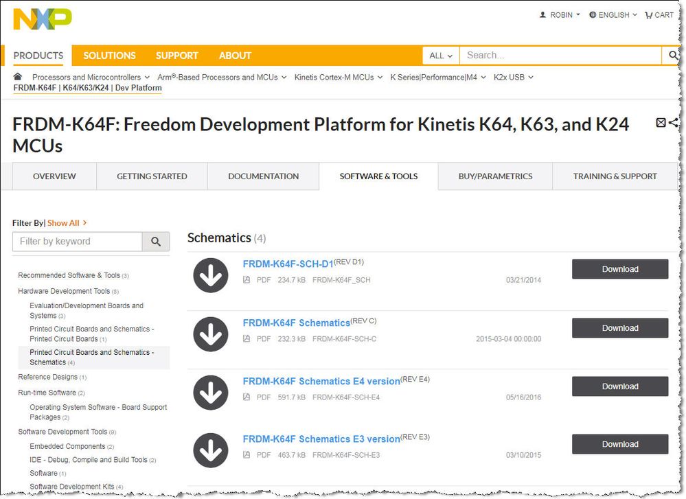Select Board Support Packages filter
This screenshot has width=686, height=499.
point(98,412)
